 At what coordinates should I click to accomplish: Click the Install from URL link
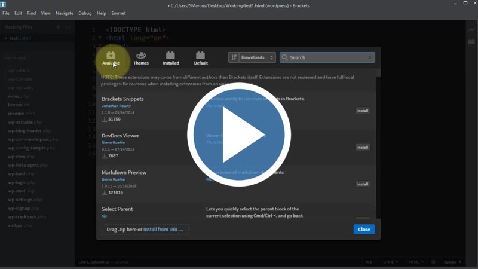(164, 229)
